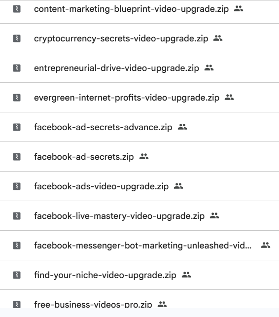The height and width of the screenshot is (317, 279).
Task: Click zip icon beside cryptocurrency-secrets-video-upgrade.zip
Action: pos(17,38)
